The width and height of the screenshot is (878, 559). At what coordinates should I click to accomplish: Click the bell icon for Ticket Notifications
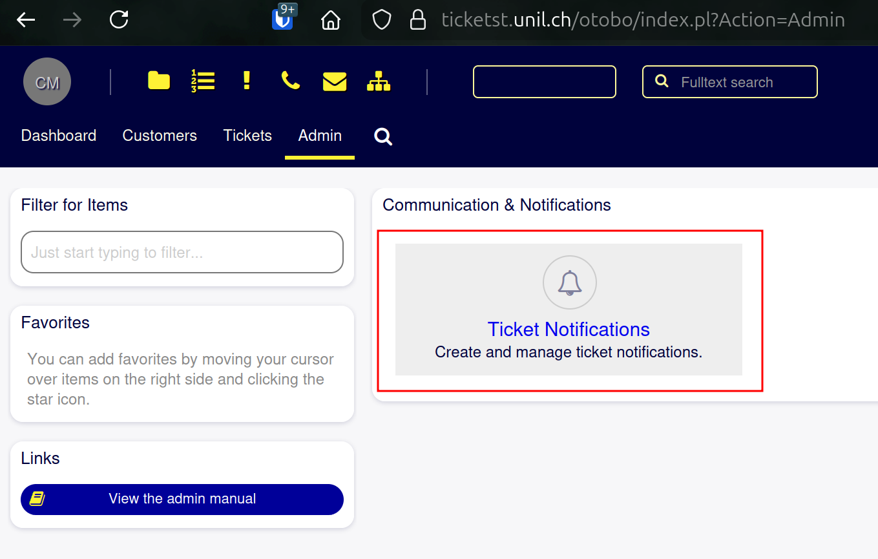tap(569, 282)
